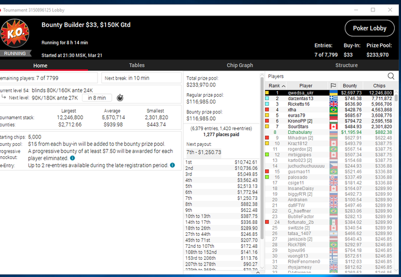Click the yellow color tag for qwedsa_ukr

point(267,93)
